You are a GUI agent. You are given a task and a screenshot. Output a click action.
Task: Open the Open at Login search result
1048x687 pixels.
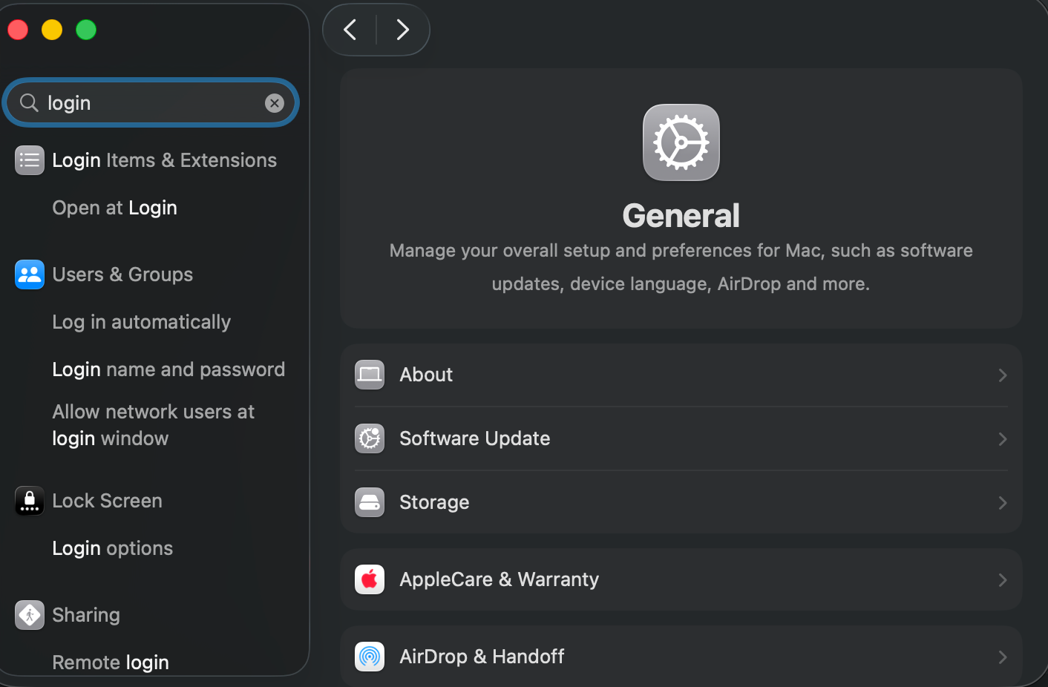[114, 208]
